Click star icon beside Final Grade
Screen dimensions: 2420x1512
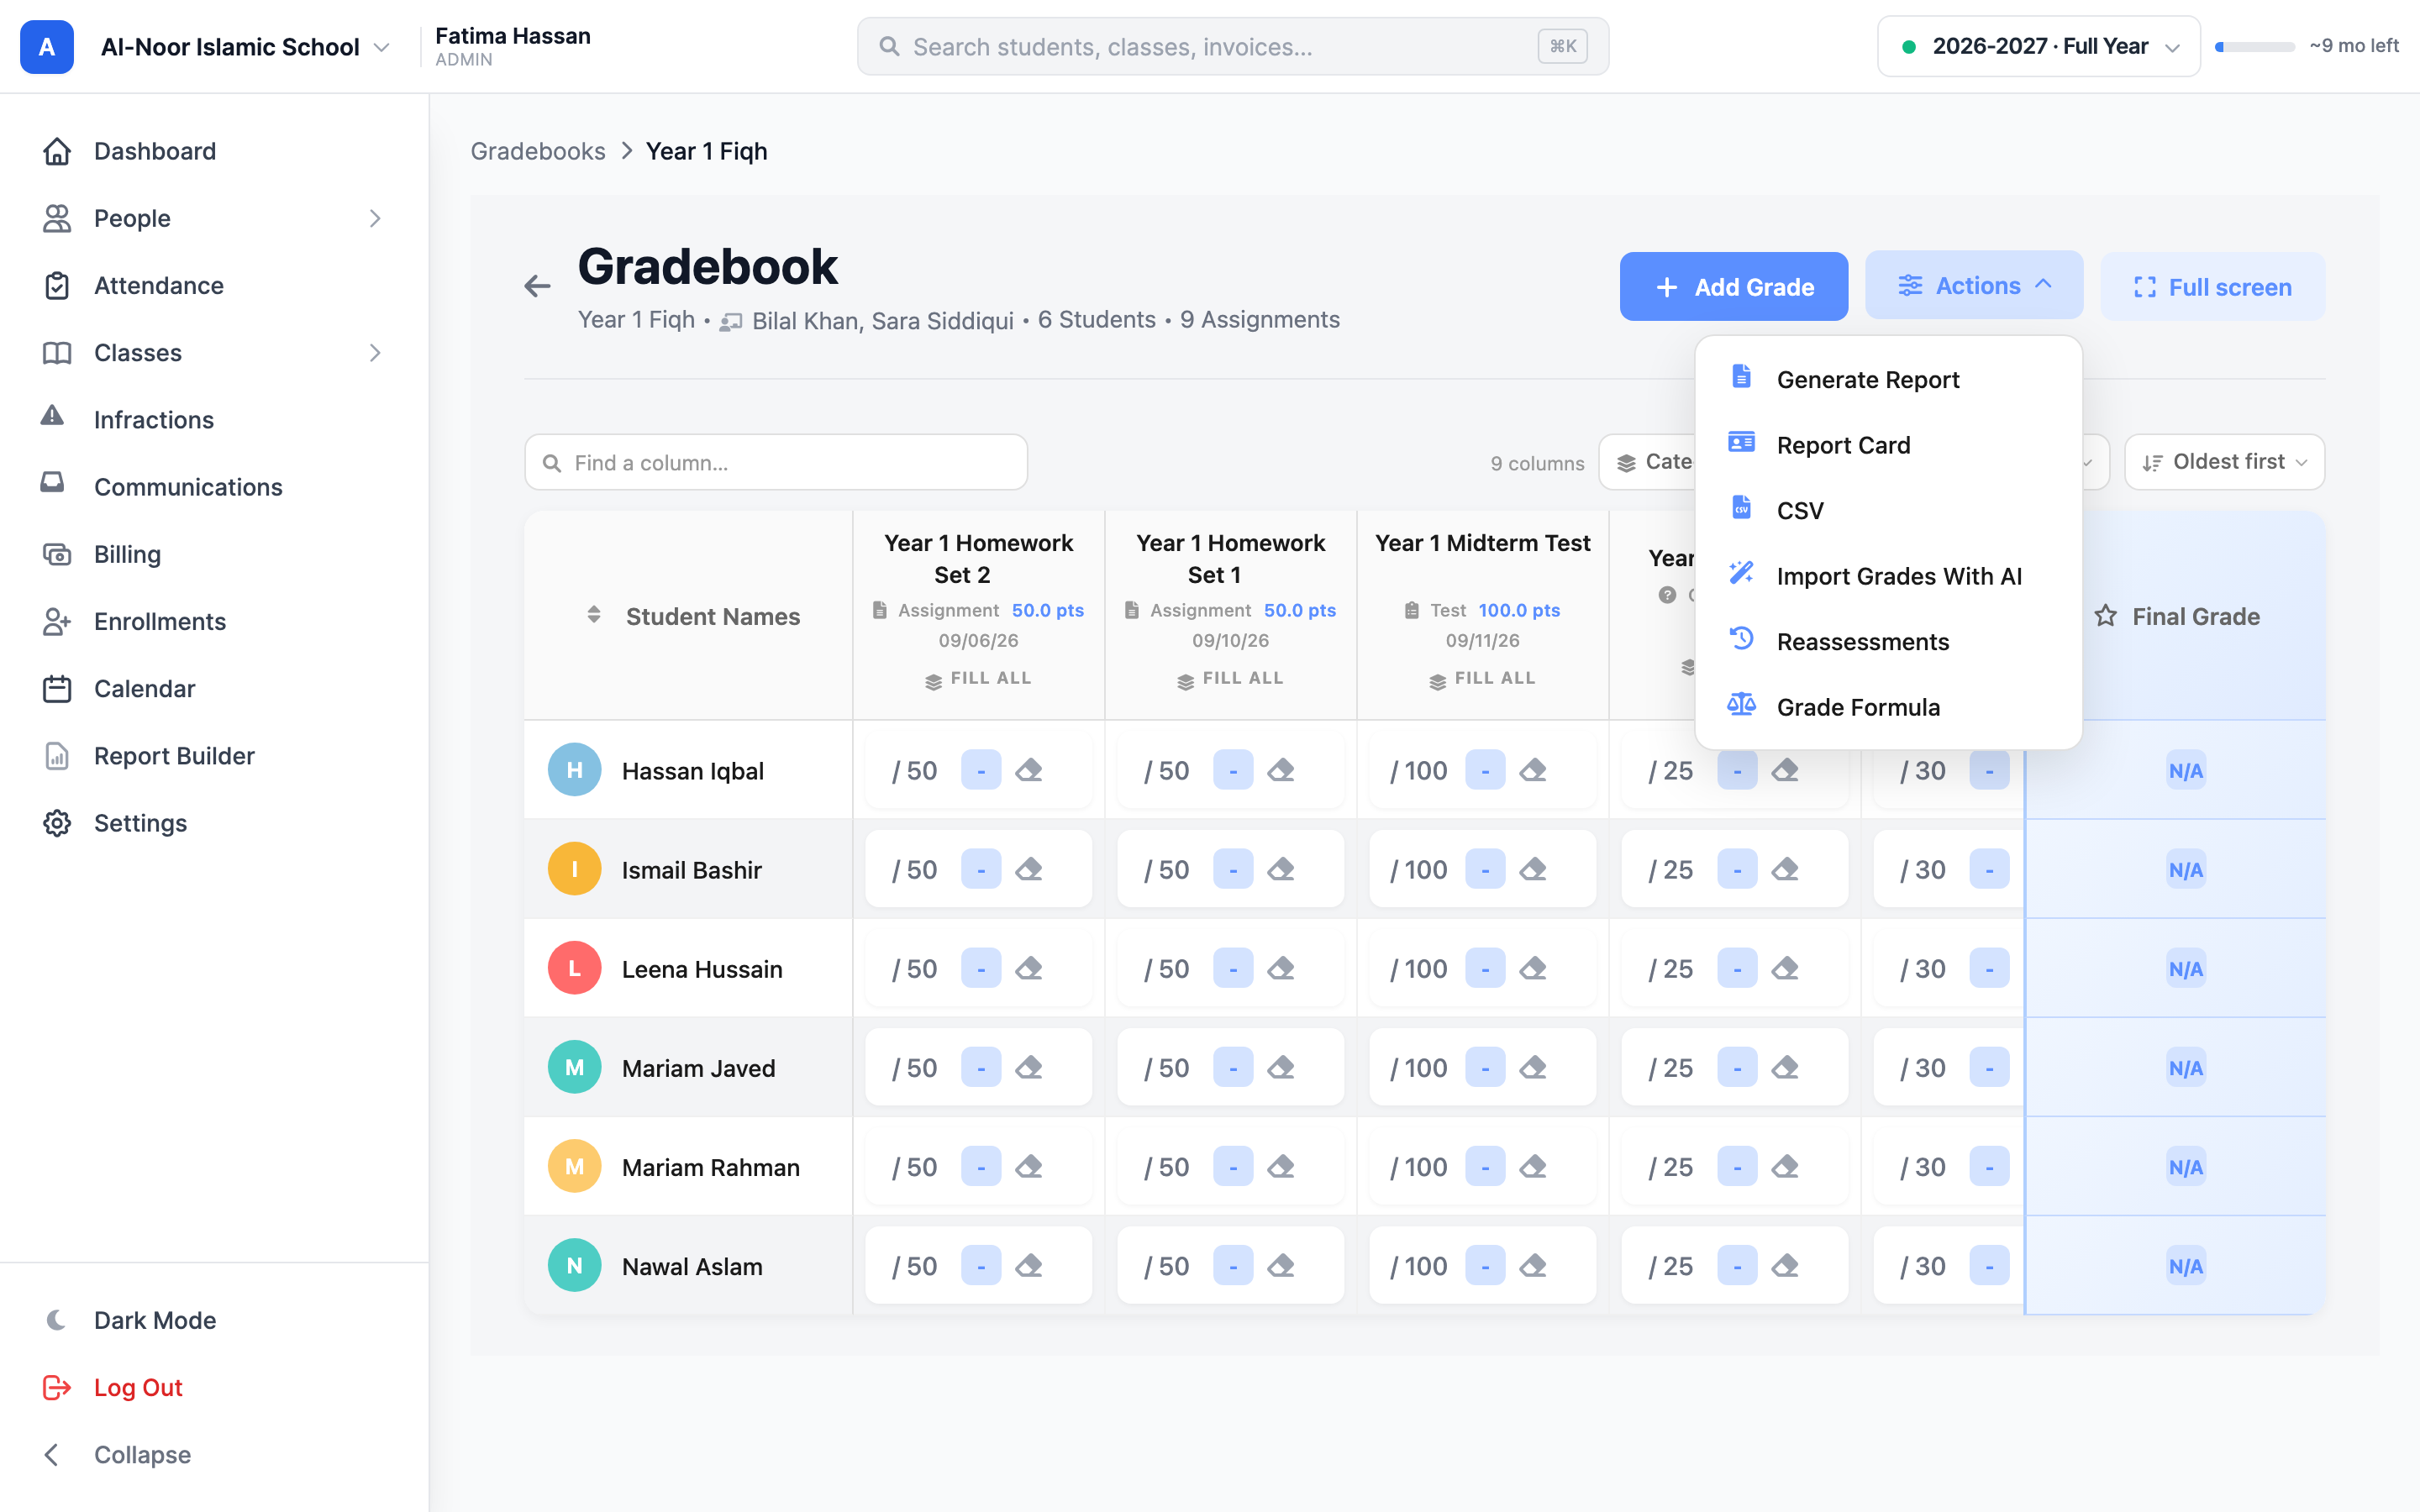click(2106, 616)
